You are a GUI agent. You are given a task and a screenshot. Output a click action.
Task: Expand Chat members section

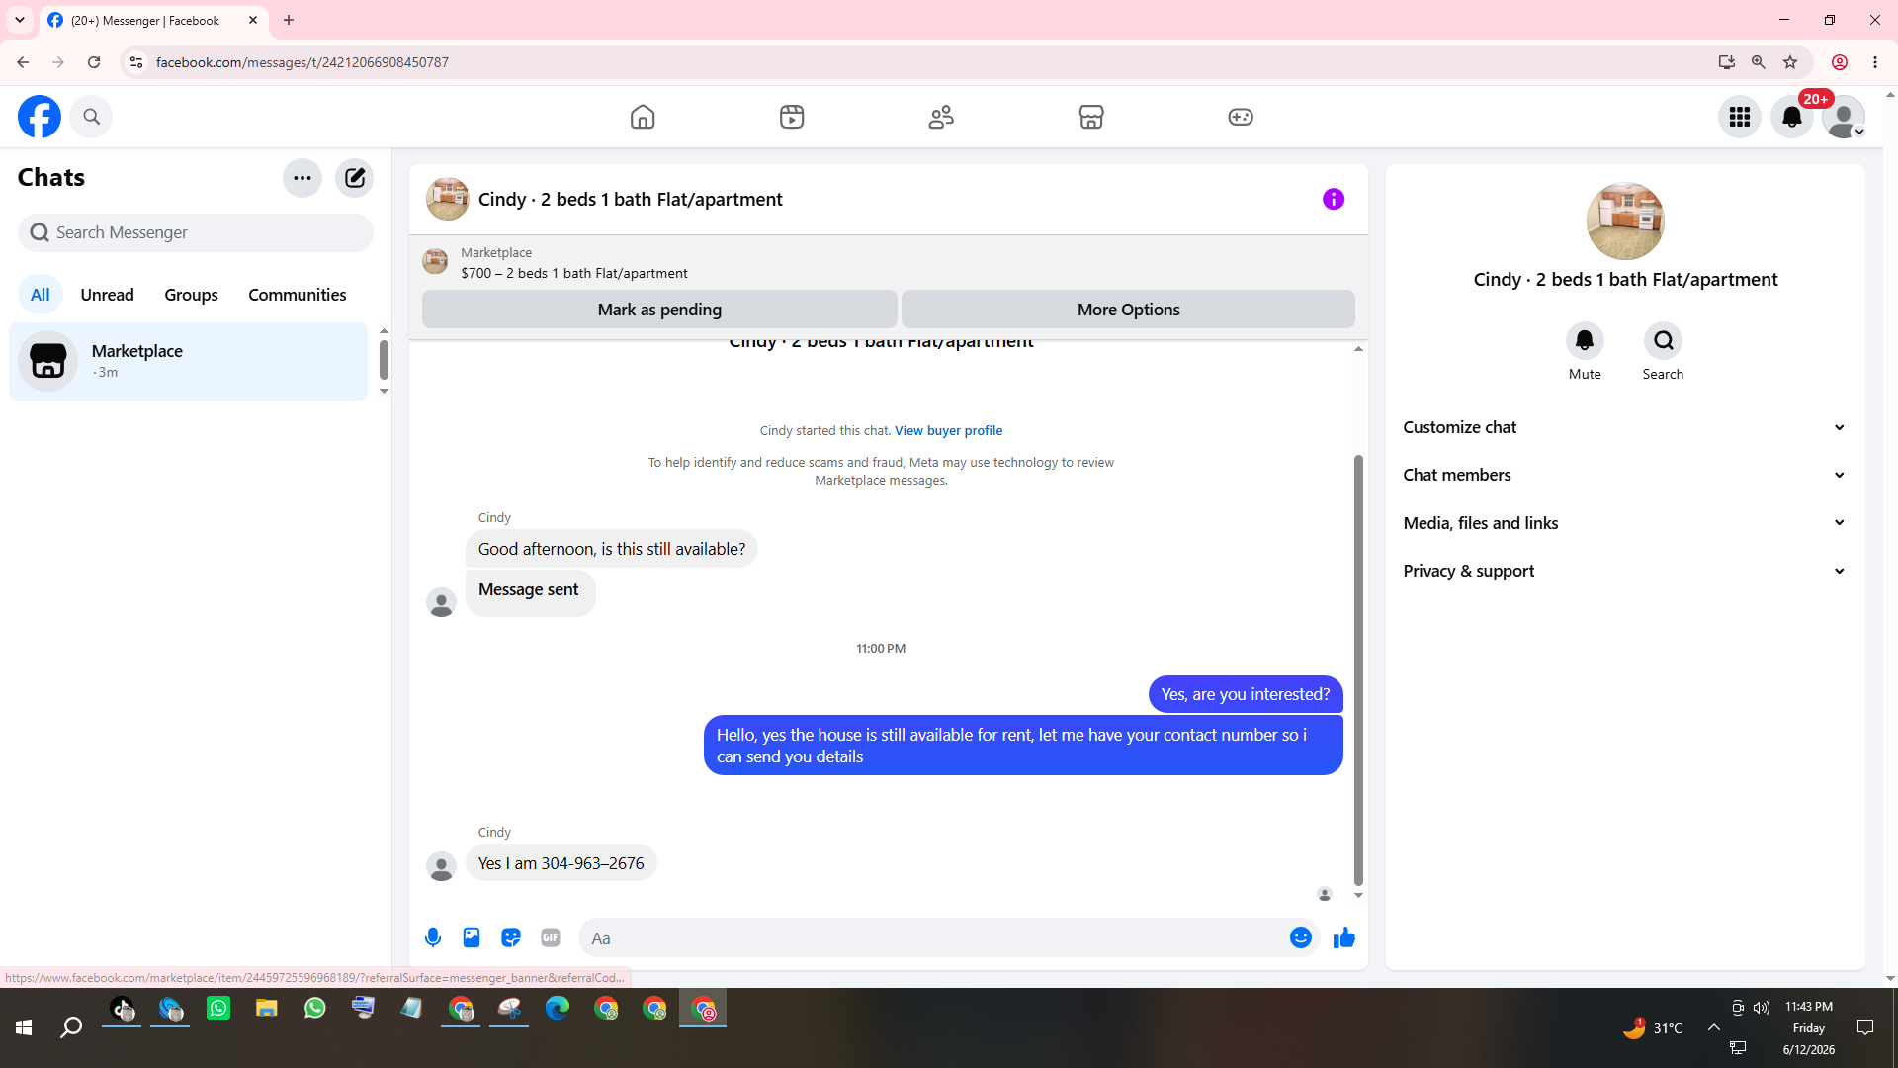(1625, 475)
